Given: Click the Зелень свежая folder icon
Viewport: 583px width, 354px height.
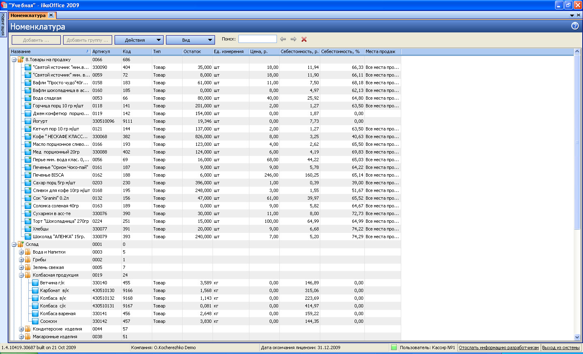Looking at the screenshot, I should [28, 267].
